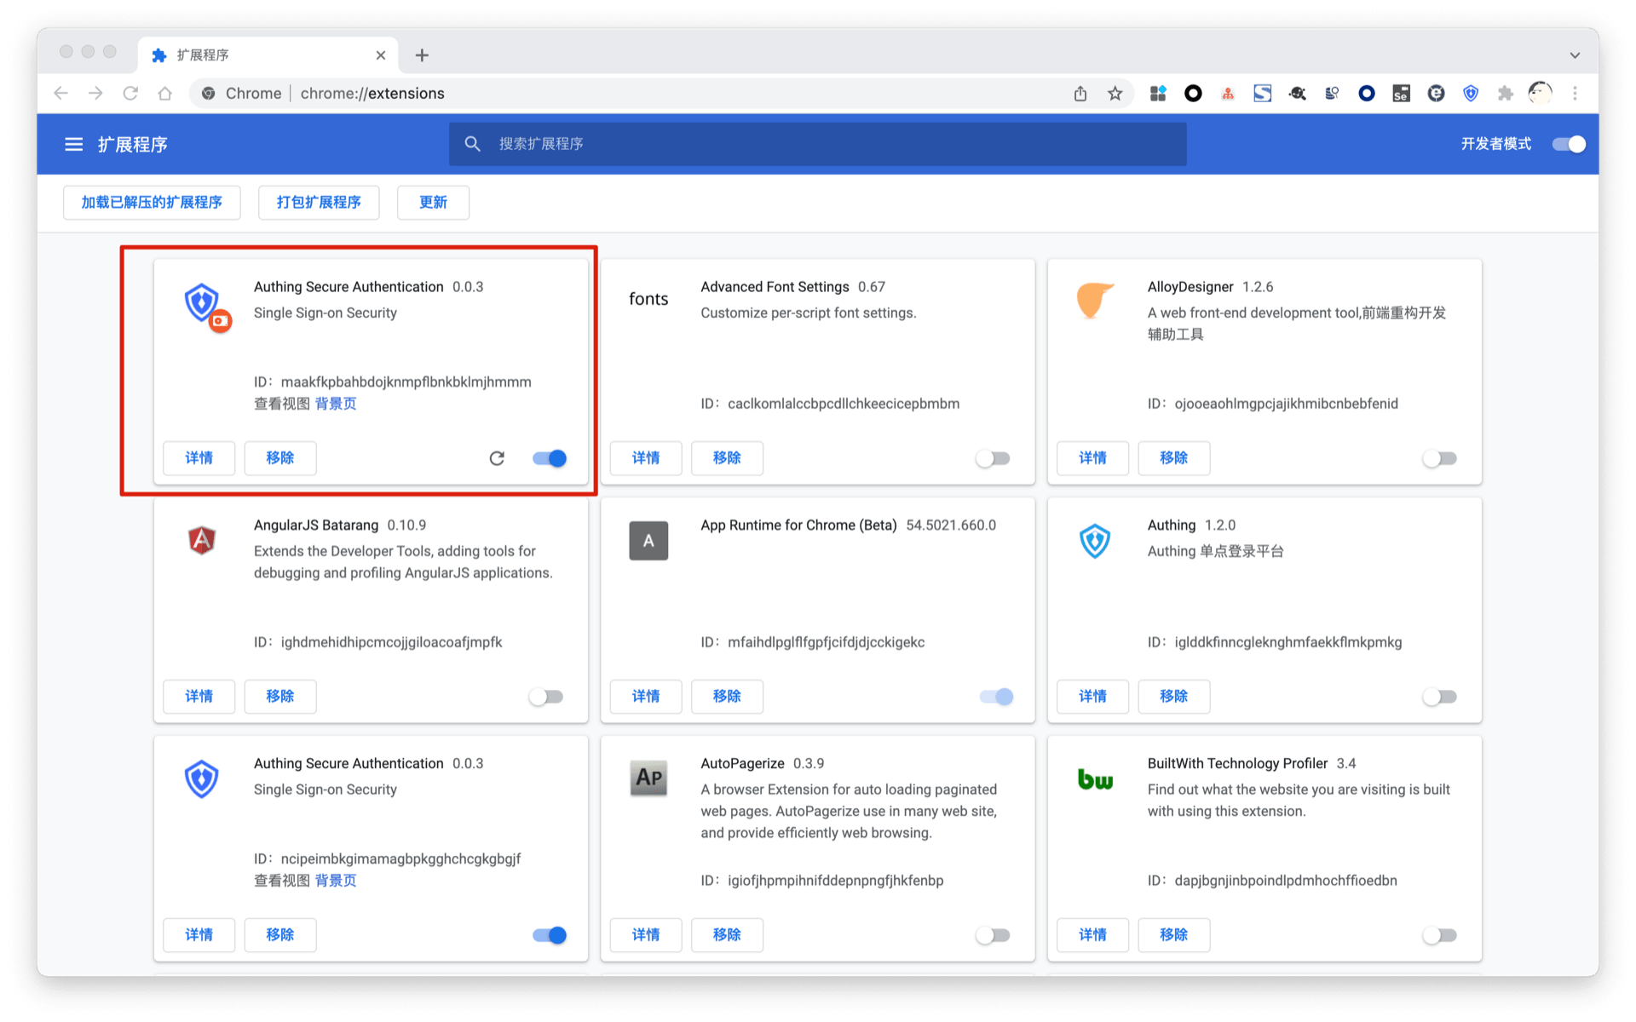Enable the Advanced Font Settings extension
This screenshot has width=1636, height=1022.
pos(993,458)
